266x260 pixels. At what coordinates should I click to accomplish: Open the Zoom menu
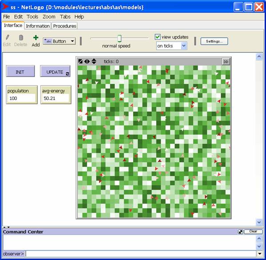49,16
